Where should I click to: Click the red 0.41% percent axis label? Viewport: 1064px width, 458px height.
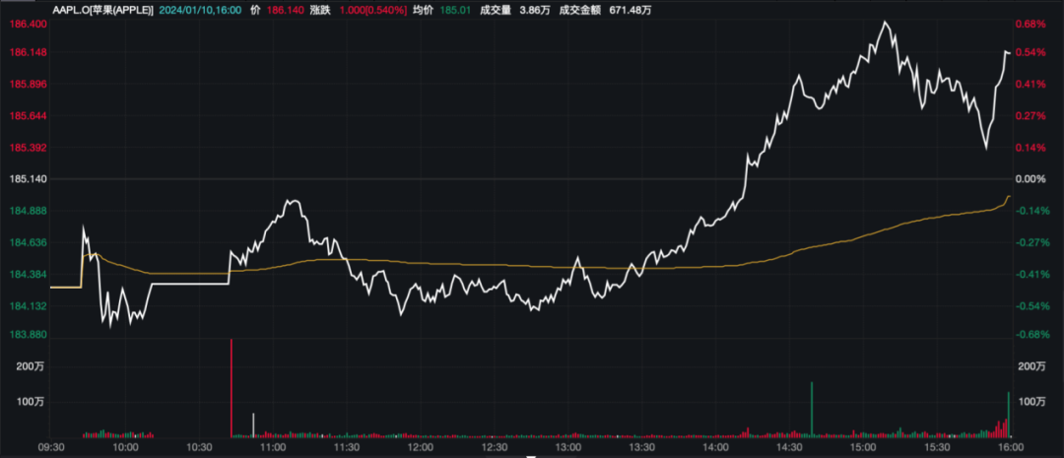click(1032, 84)
